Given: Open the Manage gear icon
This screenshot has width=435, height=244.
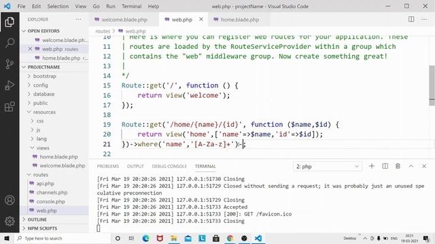Looking at the screenshot, I should click(x=10, y=221).
